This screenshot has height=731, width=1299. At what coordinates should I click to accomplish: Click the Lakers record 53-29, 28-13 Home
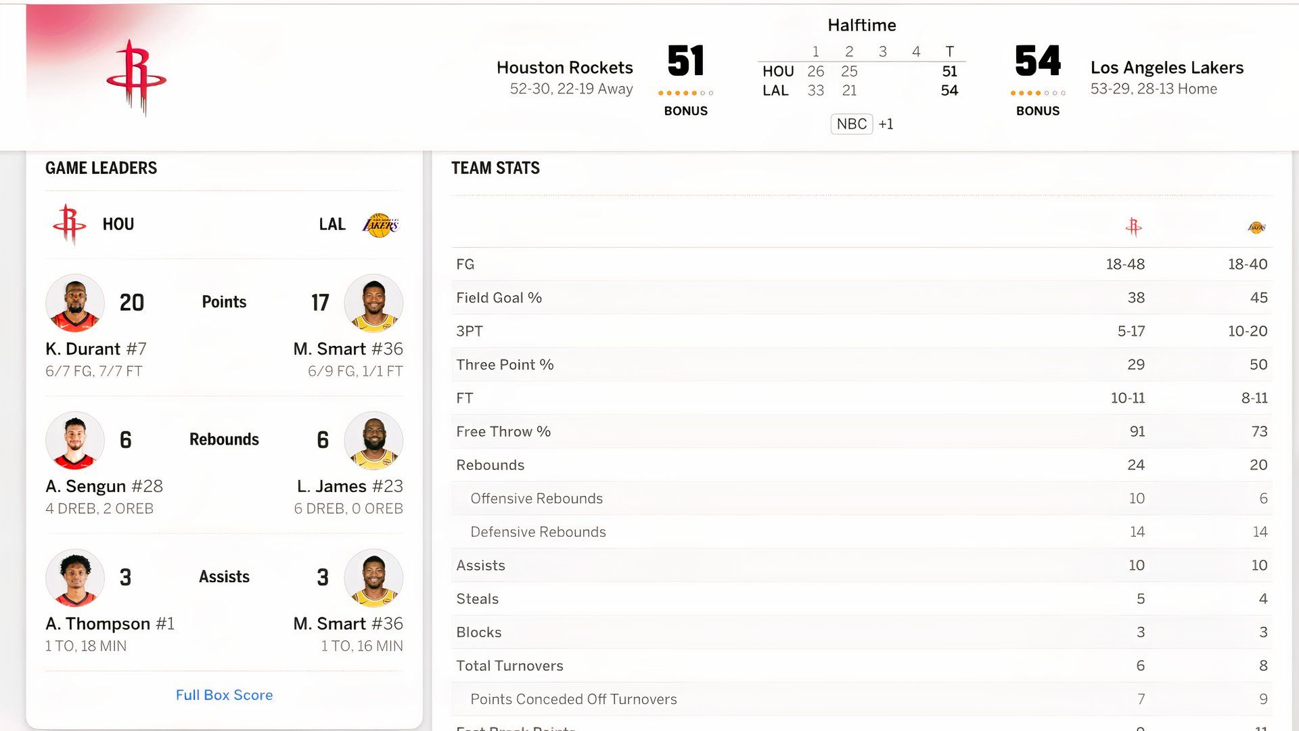coord(1154,89)
